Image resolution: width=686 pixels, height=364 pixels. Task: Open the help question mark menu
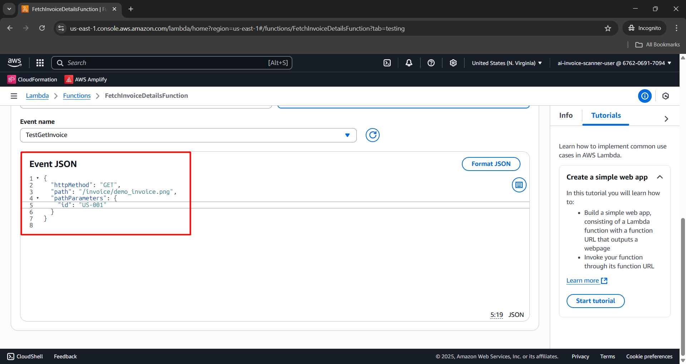click(x=431, y=63)
